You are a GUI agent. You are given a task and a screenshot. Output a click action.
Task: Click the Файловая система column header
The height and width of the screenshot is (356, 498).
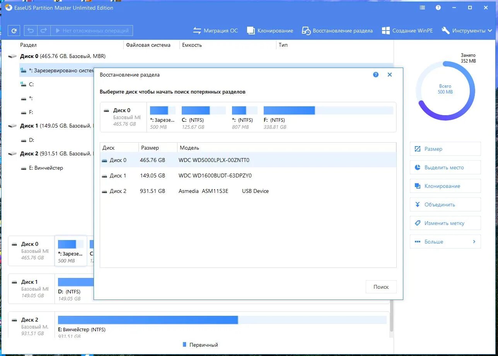[148, 45]
